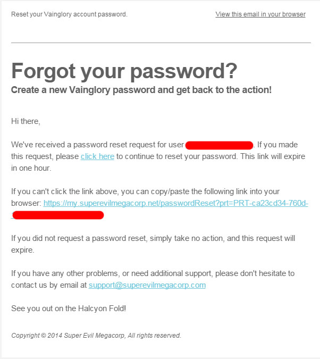
Task: Click the "Hi there," greeting line
Action: click(26, 121)
